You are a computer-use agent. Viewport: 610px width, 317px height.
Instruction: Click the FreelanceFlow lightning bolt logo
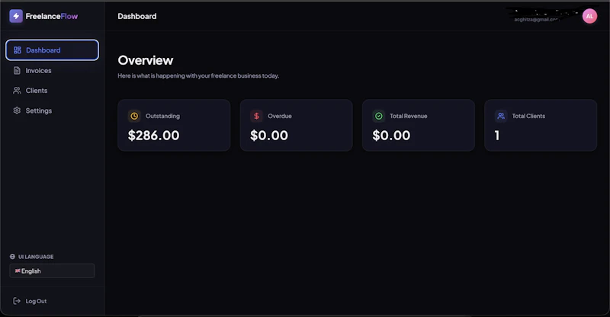click(16, 16)
